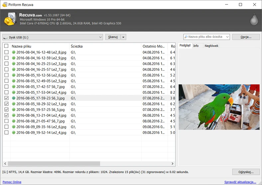Check the box for 2016-08-04_16-12-48 Le2_8.jpg
This screenshot has height=185, width=262.
point(6,52)
